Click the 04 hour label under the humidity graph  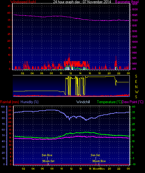click(33, 169)
